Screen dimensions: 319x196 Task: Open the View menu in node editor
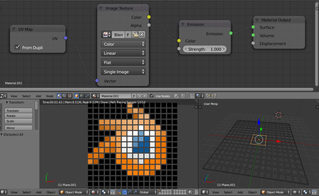click(x=14, y=96)
